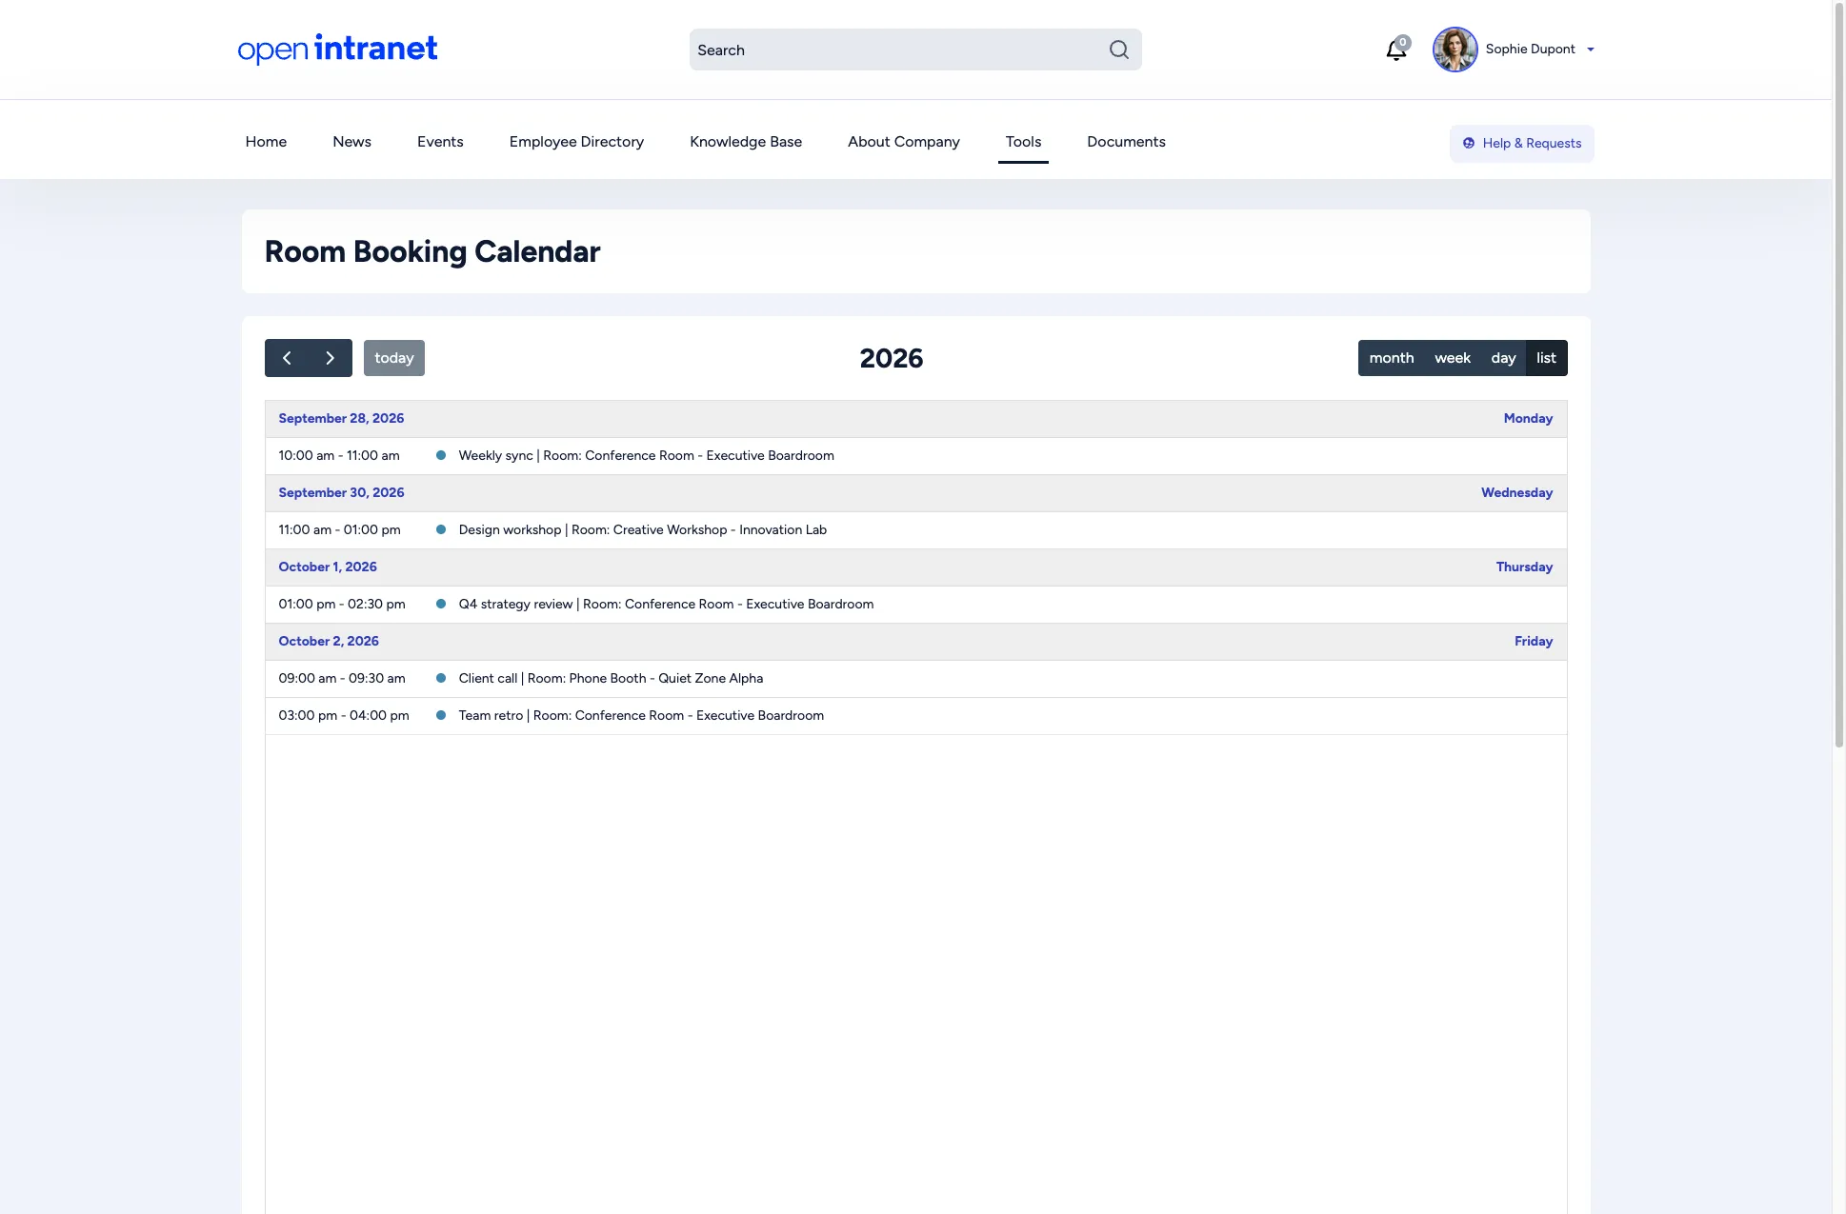Open Employee Directory
Screen dimensions: 1846x1214
(576, 142)
